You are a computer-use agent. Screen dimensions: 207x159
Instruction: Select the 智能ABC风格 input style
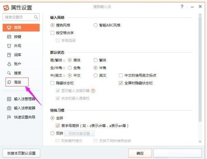tap(96, 25)
